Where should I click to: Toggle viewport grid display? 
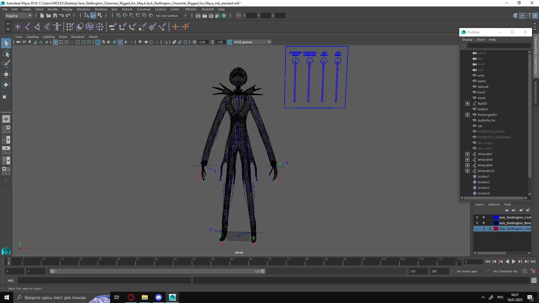click(x=55, y=42)
